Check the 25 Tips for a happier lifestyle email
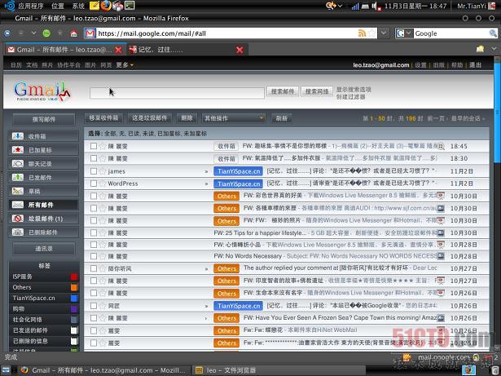The image size is (501, 376). coord(94,232)
